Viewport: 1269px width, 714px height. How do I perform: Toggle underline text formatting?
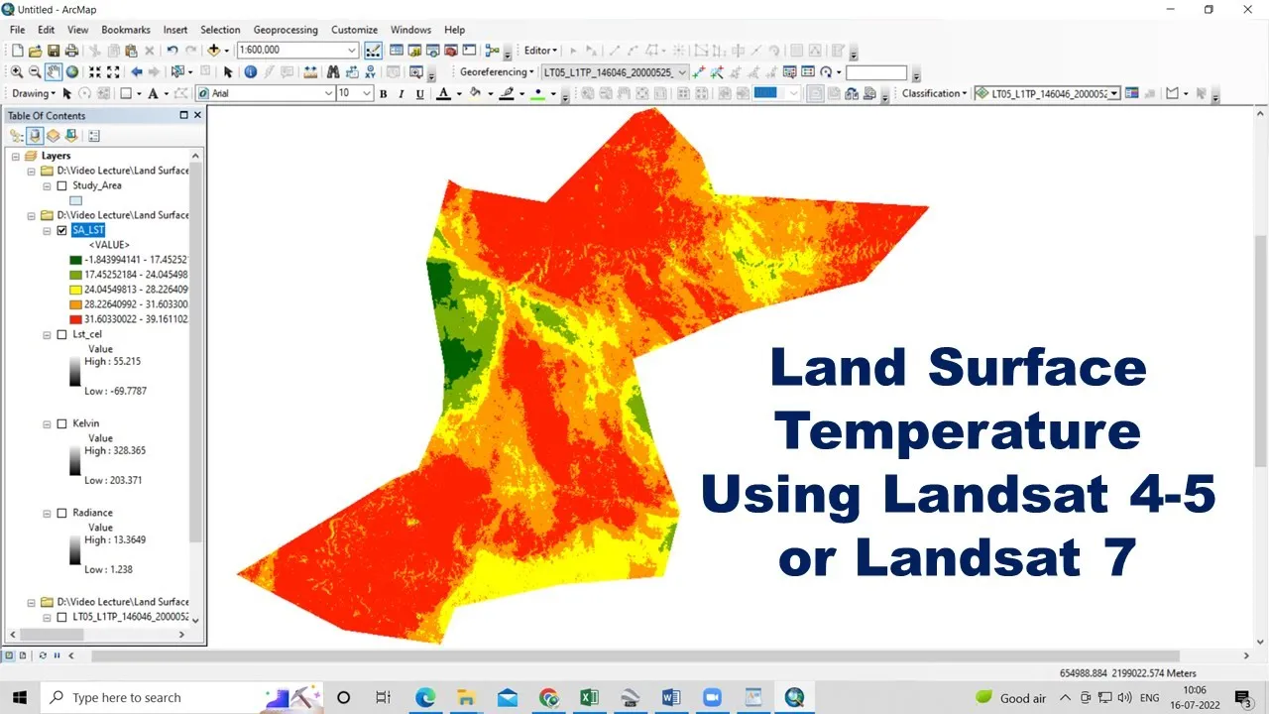point(420,94)
